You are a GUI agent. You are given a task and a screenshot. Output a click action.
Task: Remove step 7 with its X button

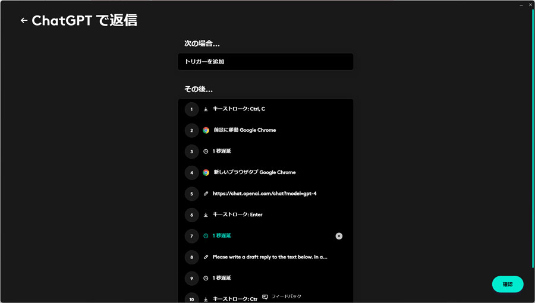(339, 236)
